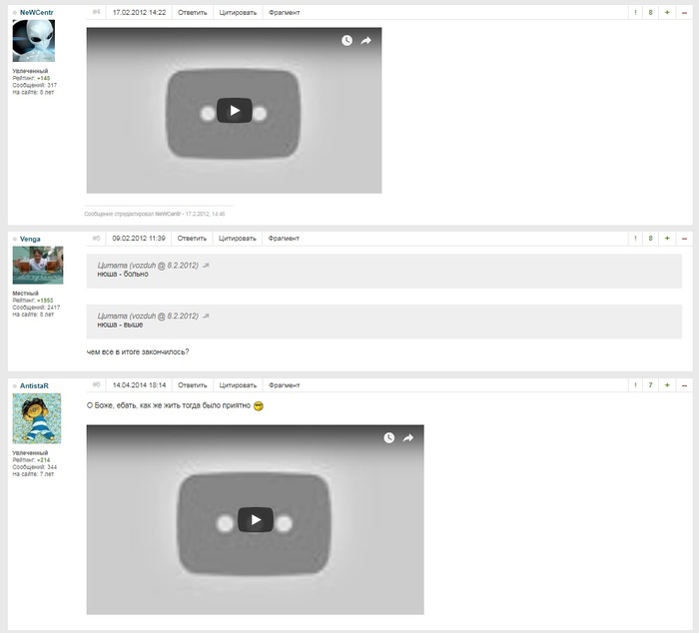This screenshot has height=633, width=699.
Task: Click AntistaR's cartoon avatar
Action: pos(37,418)
